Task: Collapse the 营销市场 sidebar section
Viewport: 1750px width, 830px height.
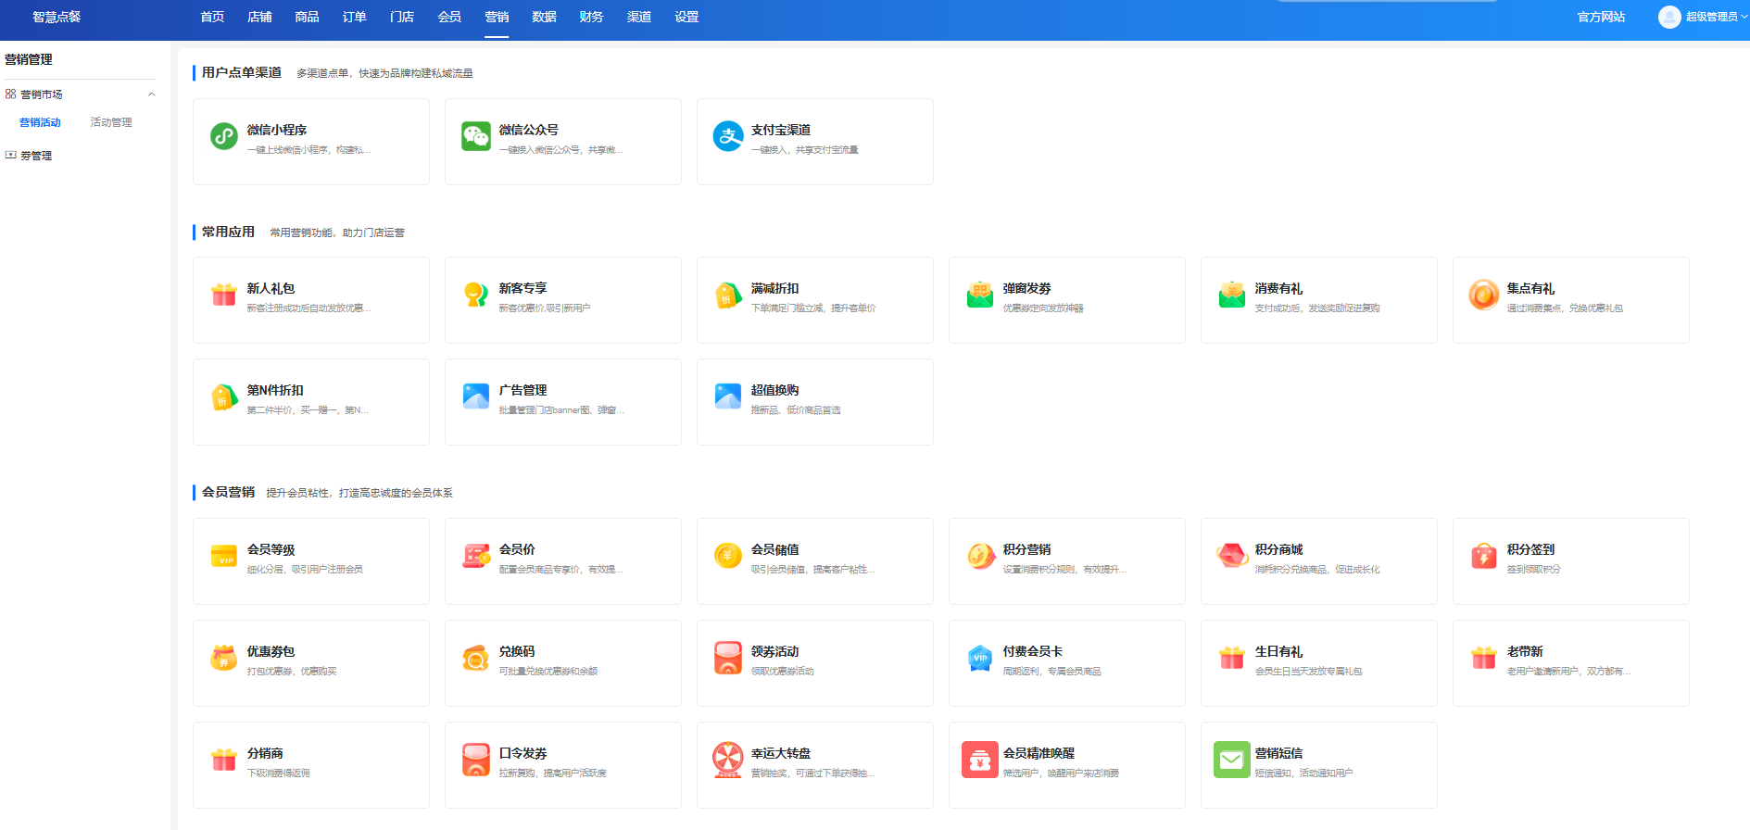Action: pyautogui.click(x=152, y=94)
